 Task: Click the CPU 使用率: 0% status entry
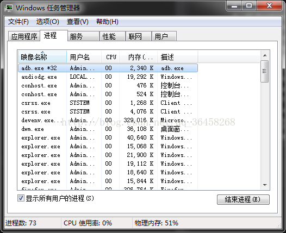point(88,223)
